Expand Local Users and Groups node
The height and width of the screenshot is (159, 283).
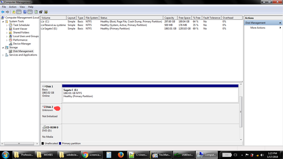click(7, 36)
